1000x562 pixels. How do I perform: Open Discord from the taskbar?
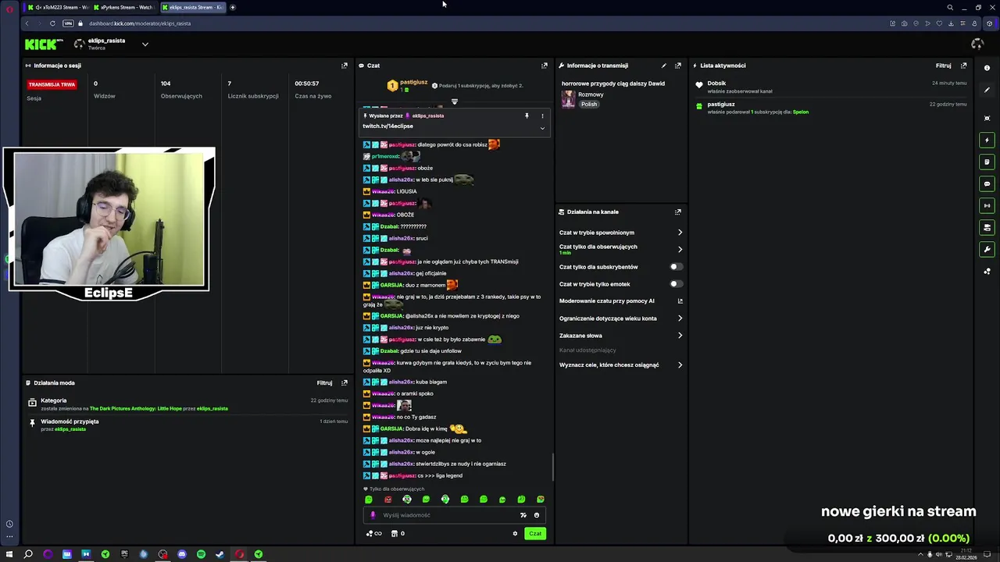(x=182, y=554)
